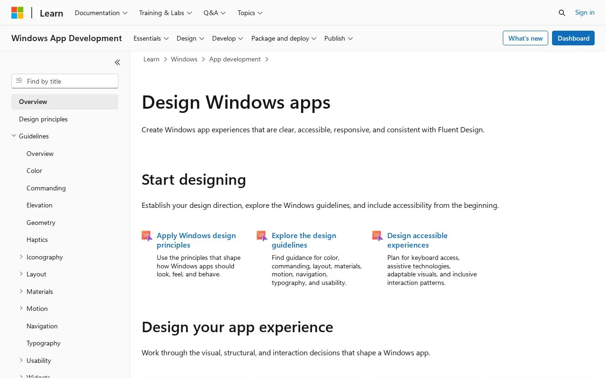The width and height of the screenshot is (606, 378).
Task: Expand the Motion tree node
Action: (21, 309)
